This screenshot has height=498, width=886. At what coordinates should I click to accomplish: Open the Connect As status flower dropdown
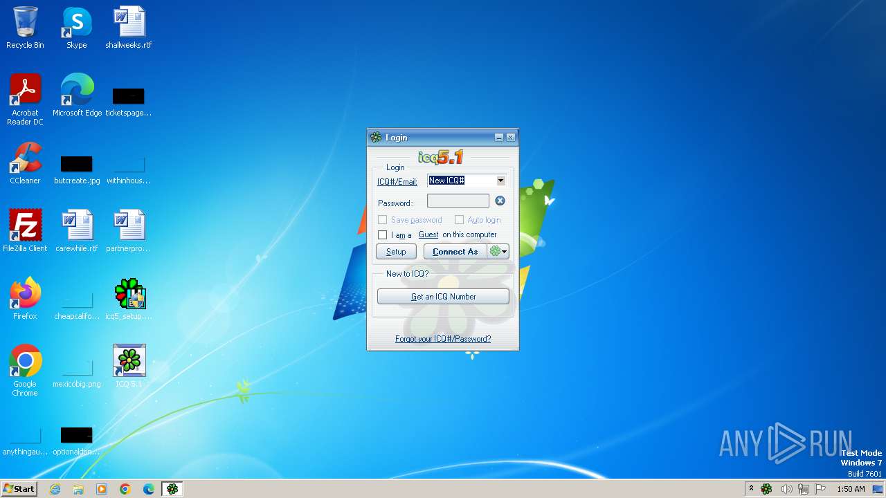pyautogui.click(x=498, y=252)
